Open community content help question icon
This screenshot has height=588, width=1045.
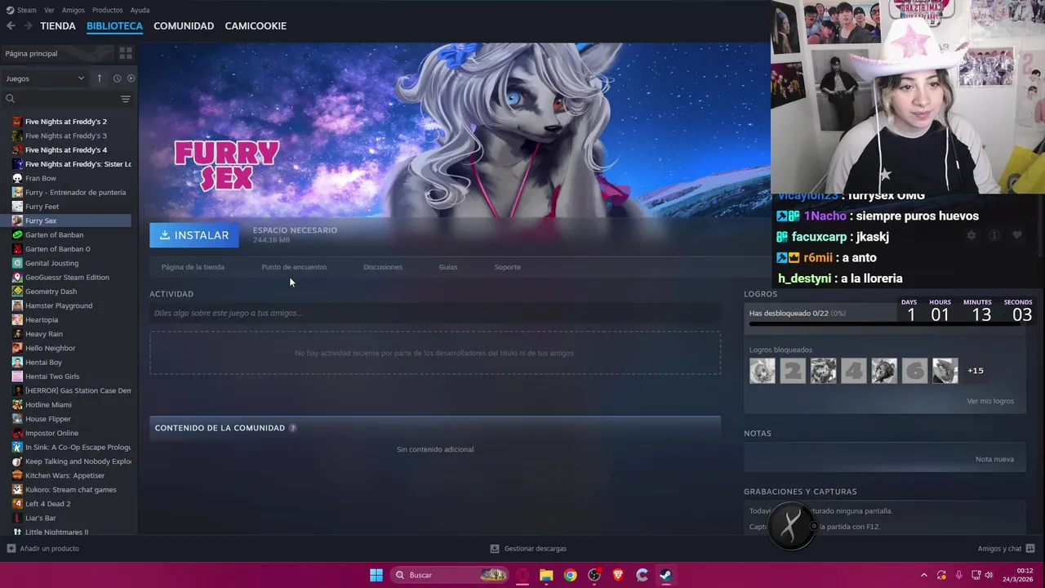pos(293,428)
